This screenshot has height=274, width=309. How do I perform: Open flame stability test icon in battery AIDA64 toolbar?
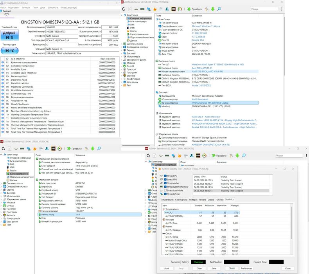click(x=35, y=148)
